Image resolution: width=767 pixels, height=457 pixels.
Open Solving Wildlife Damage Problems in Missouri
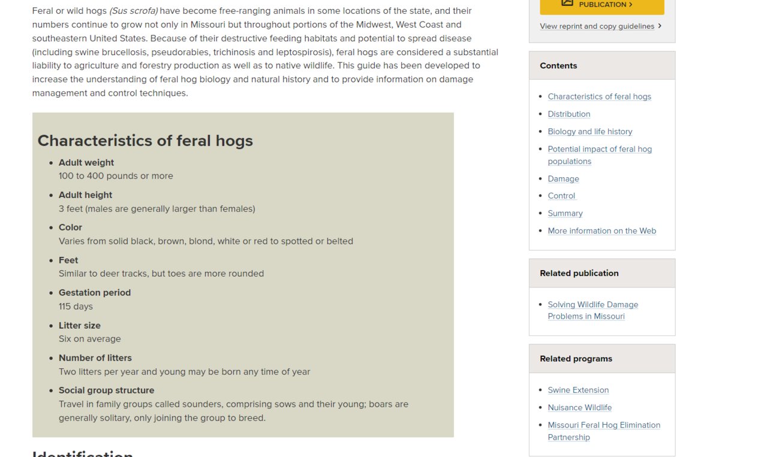[592, 310]
